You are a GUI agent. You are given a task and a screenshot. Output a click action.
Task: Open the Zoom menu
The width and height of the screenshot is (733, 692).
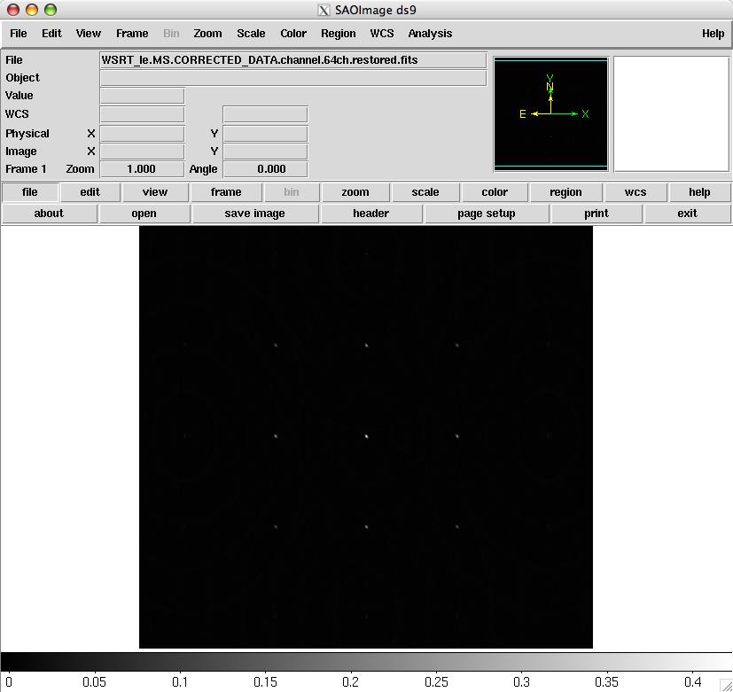207,34
